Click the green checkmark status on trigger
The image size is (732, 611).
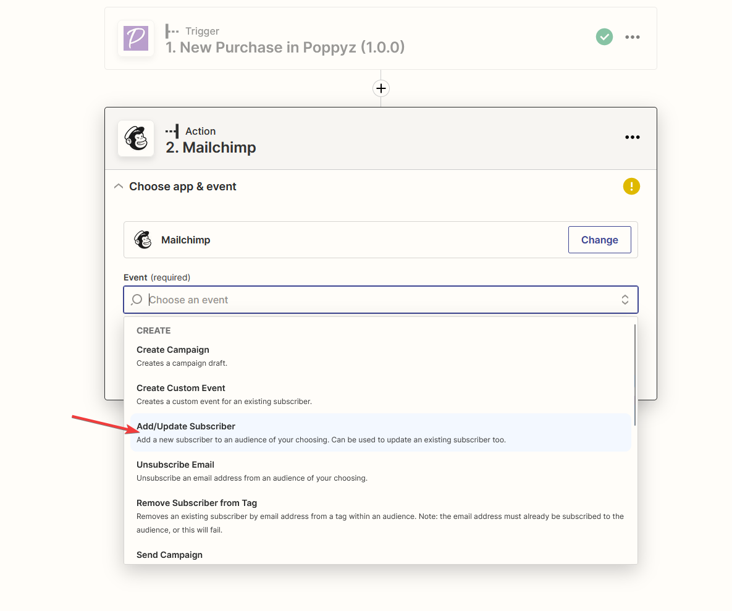coord(604,37)
